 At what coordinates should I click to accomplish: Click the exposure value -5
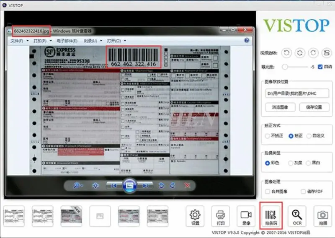click(312, 67)
